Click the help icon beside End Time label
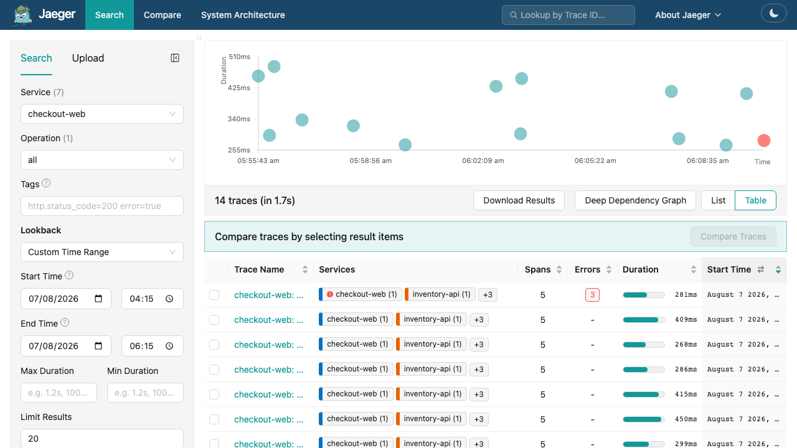Viewport: 797px width, 448px height. coord(65,323)
